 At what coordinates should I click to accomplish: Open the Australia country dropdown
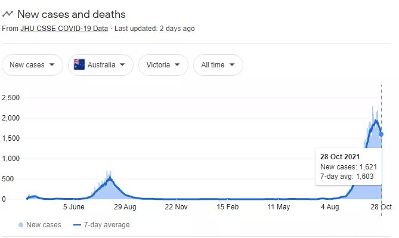(x=101, y=65)
